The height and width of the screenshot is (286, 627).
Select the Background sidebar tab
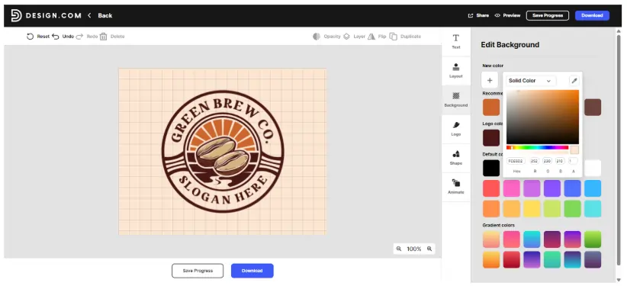pos(456,100)
